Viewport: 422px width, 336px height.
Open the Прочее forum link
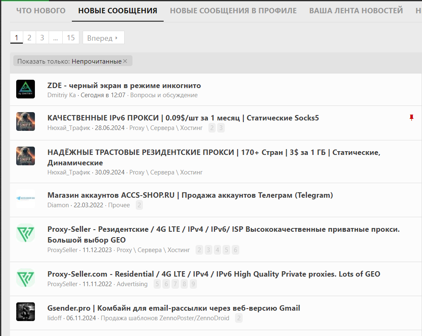(x=119, y=205)
